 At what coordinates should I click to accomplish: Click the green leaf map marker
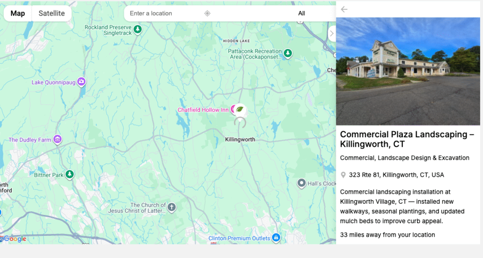pos(240,110)
